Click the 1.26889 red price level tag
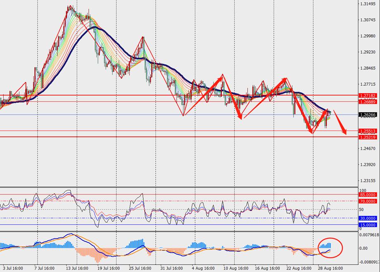Viewport: 380px width, 272px height. [367, 101]
